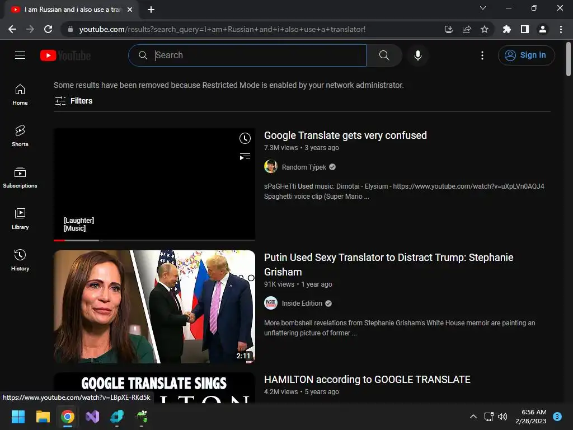Viewport: 573px width, 430px height.
Task: Go back with the browser back arrow
Action: 12,29
